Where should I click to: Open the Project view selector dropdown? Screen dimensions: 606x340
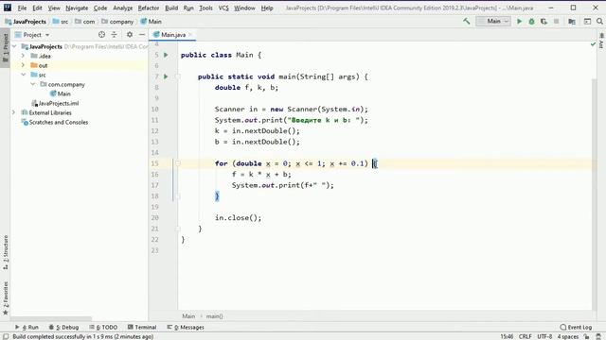[x=32, y=35]
